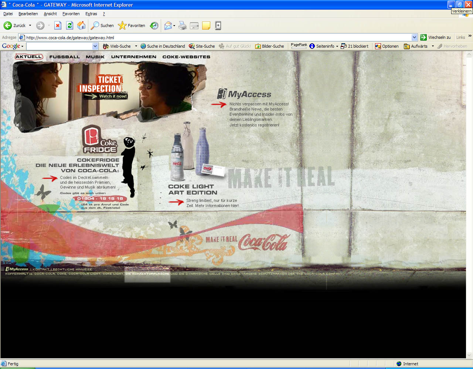Click the Site-Suche button
473x369 pixels.
pyautogui.click(x=202, y=46)
